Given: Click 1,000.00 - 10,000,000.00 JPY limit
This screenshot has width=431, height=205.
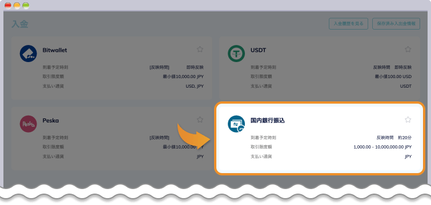Looking at the screenshot, I should point(382,147).
